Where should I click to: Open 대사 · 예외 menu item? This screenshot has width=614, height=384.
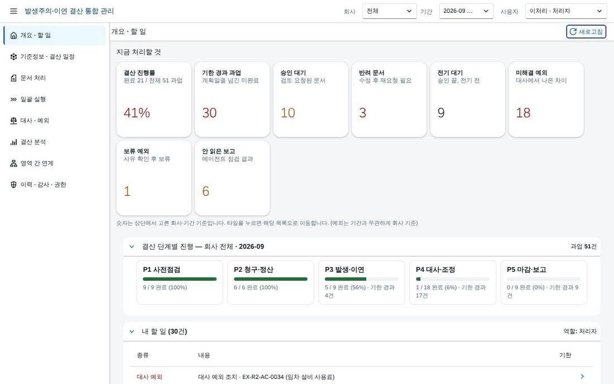point(55,121)
